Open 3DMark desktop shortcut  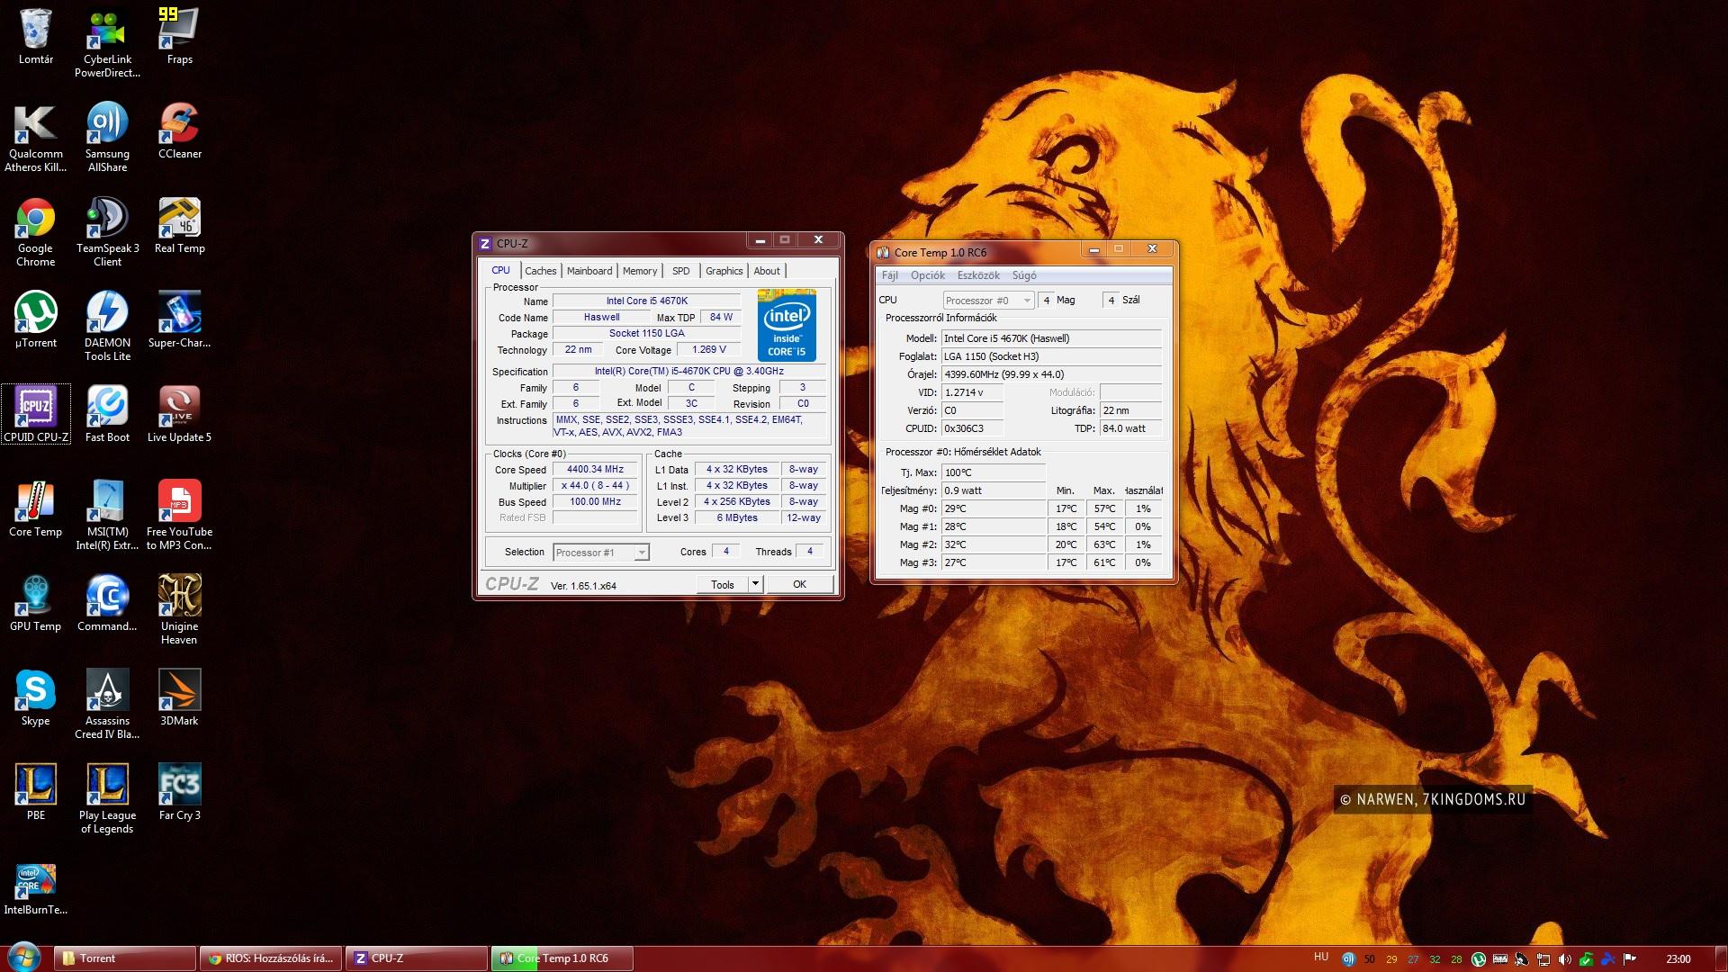click(x=179, y=699)
